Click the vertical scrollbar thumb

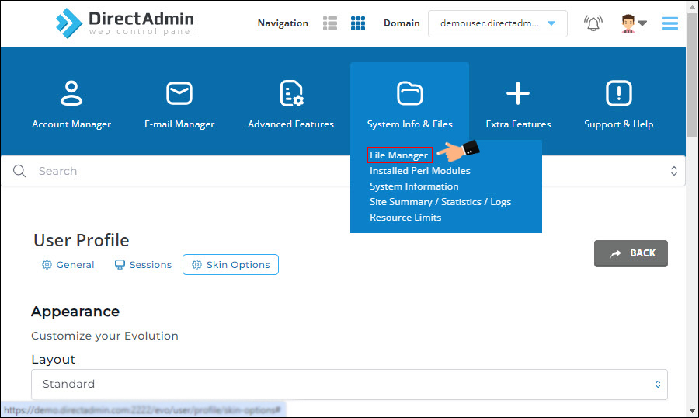click(x=692, y=75)
